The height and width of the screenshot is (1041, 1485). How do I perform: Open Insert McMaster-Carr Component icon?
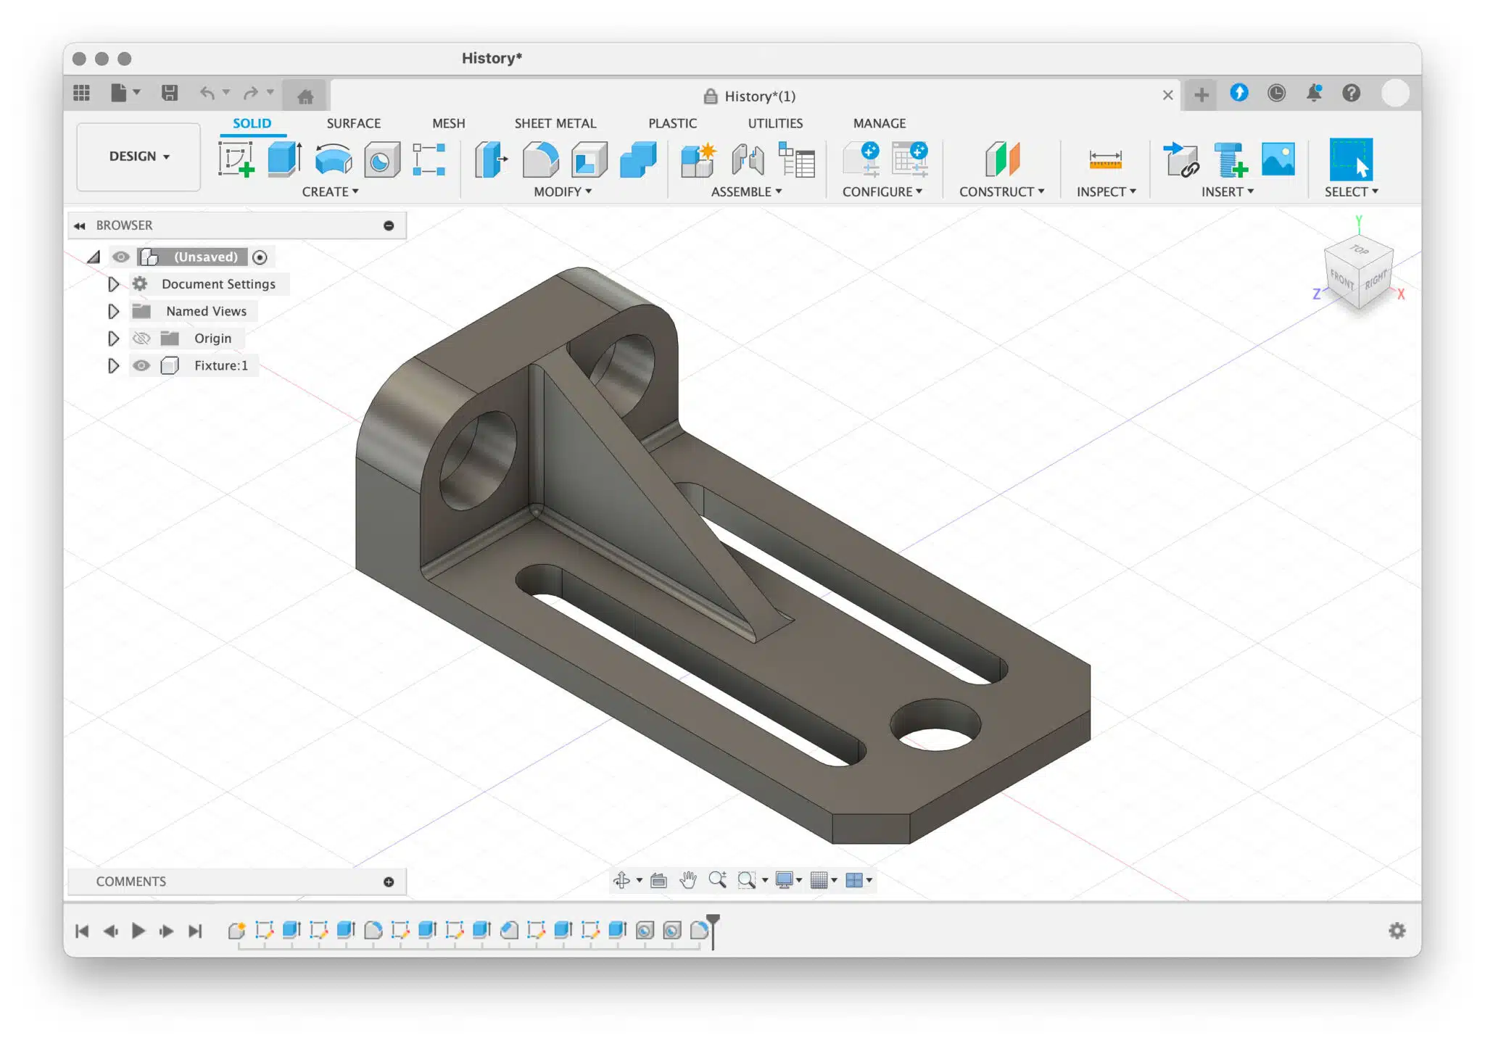[x=1230, y=159]
